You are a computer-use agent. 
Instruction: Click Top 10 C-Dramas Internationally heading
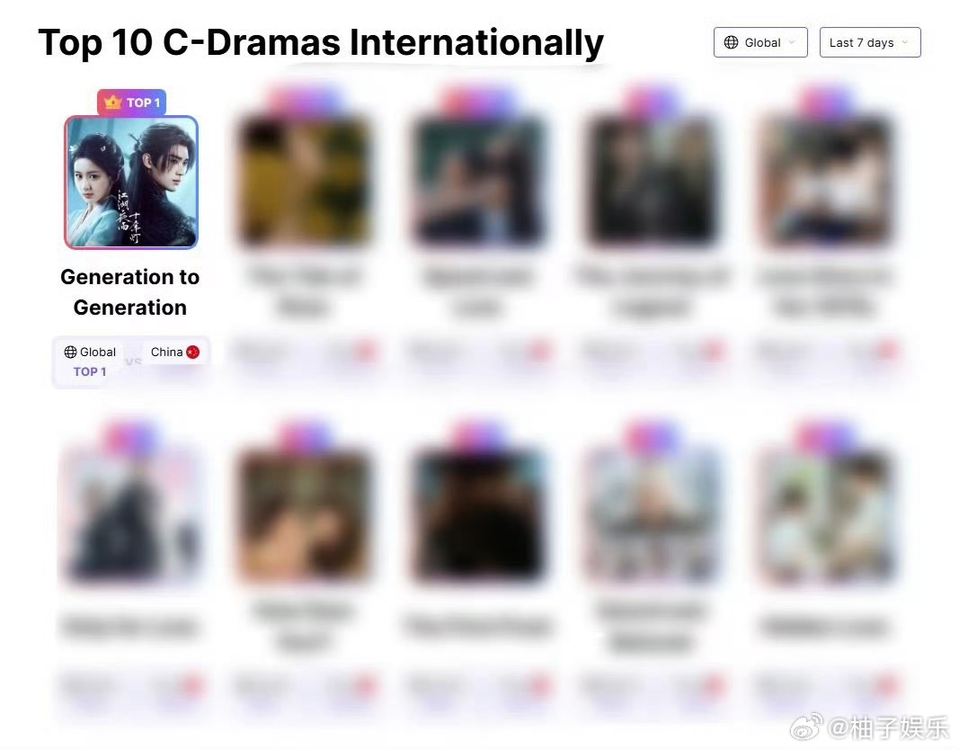[x=321, y=42]
